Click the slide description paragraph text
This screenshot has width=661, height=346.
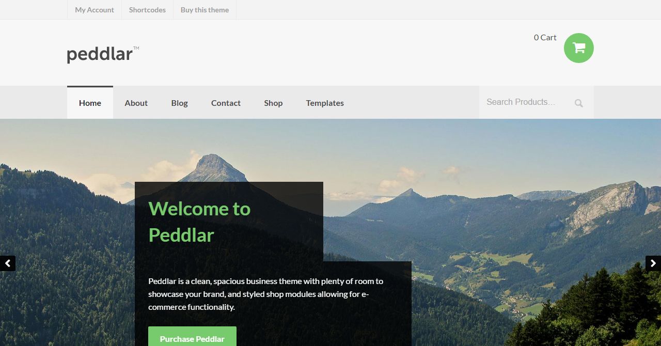pos(266,294)
